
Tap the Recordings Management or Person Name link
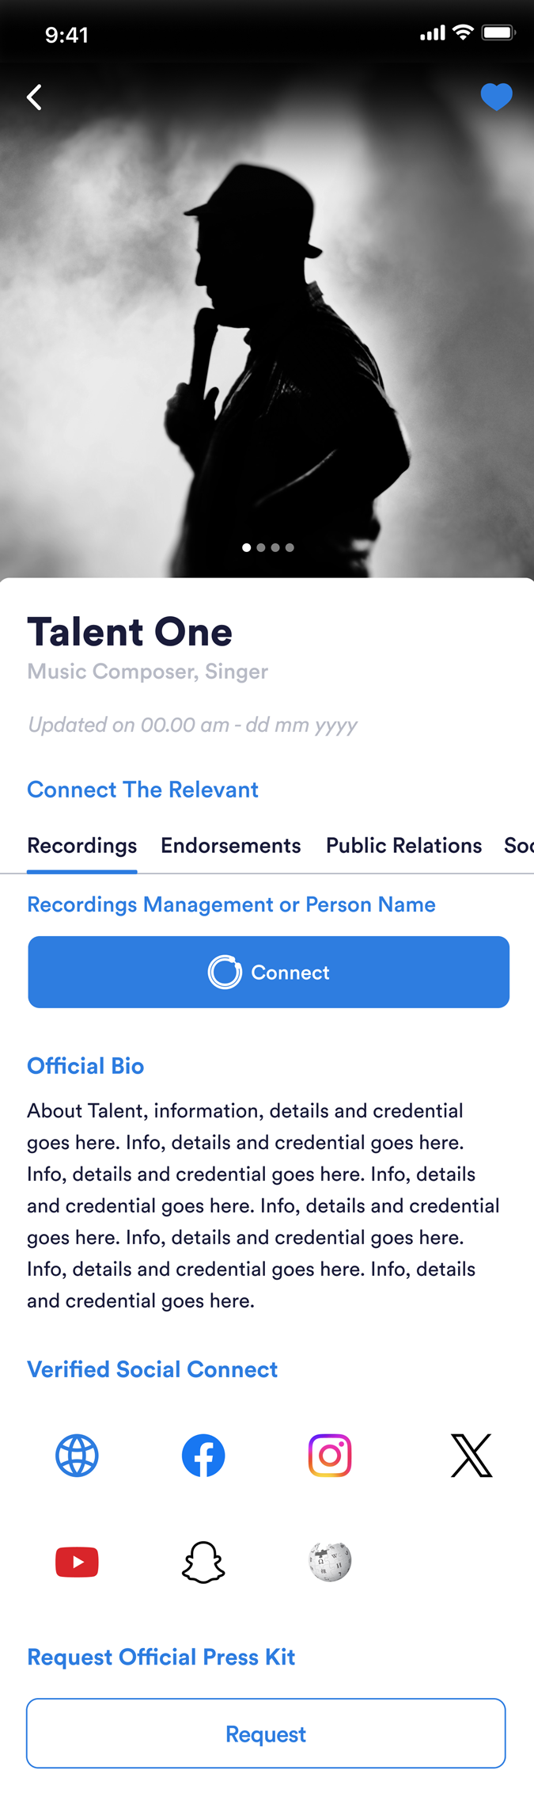click(x=231, y=904)
